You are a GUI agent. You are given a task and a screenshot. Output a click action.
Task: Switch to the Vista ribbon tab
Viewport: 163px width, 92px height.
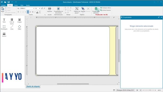pyautogui.click(x=22, y=5)
